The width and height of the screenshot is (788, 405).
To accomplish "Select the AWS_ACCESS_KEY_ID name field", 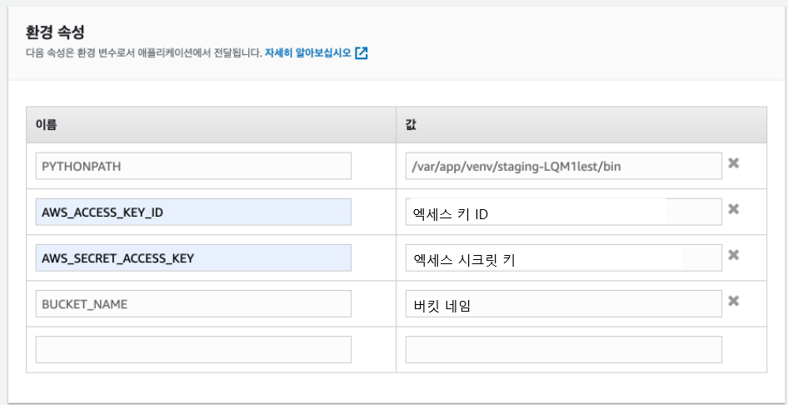I will [193, 212].
